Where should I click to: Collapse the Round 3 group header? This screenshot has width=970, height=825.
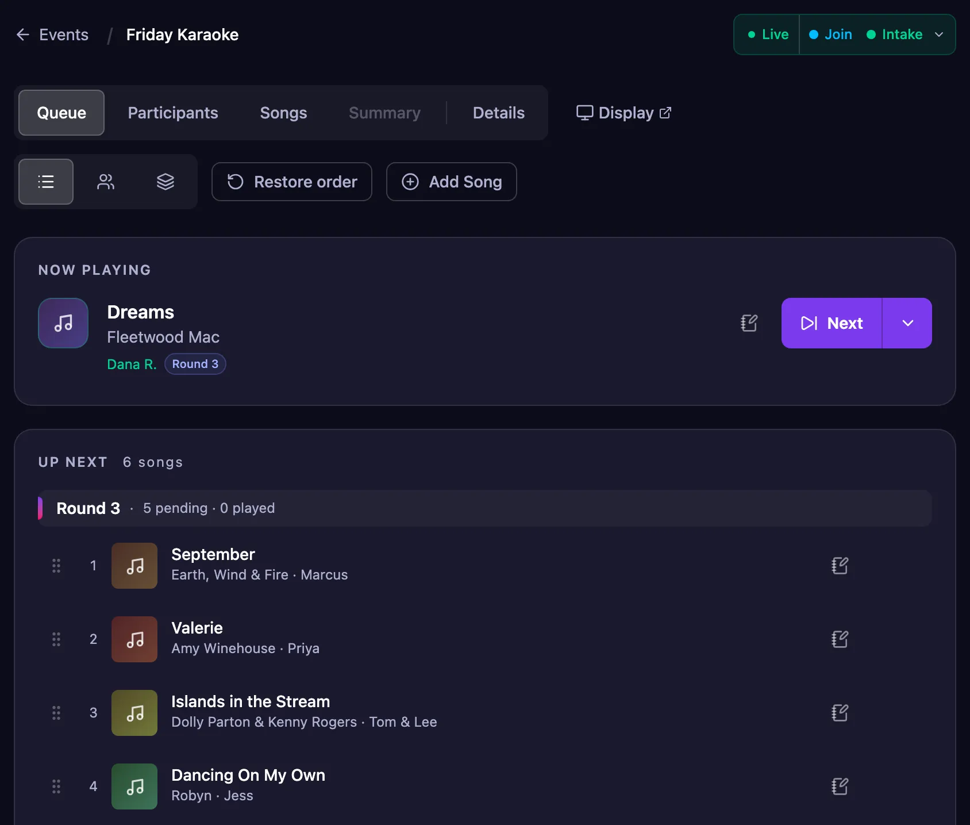[485, 508]
